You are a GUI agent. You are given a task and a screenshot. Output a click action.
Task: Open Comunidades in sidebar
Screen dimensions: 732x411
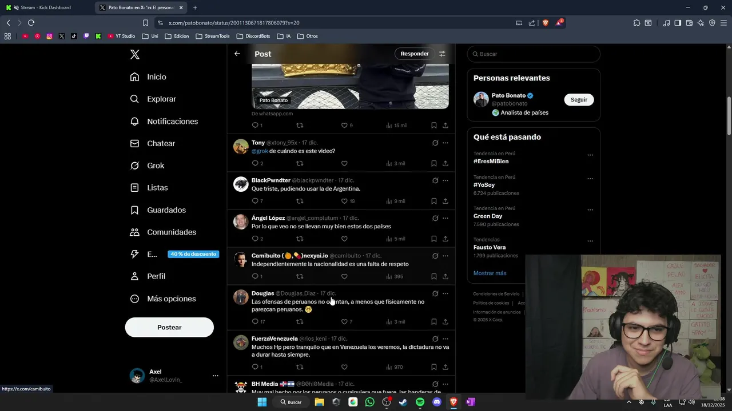[x=164, y=232]
